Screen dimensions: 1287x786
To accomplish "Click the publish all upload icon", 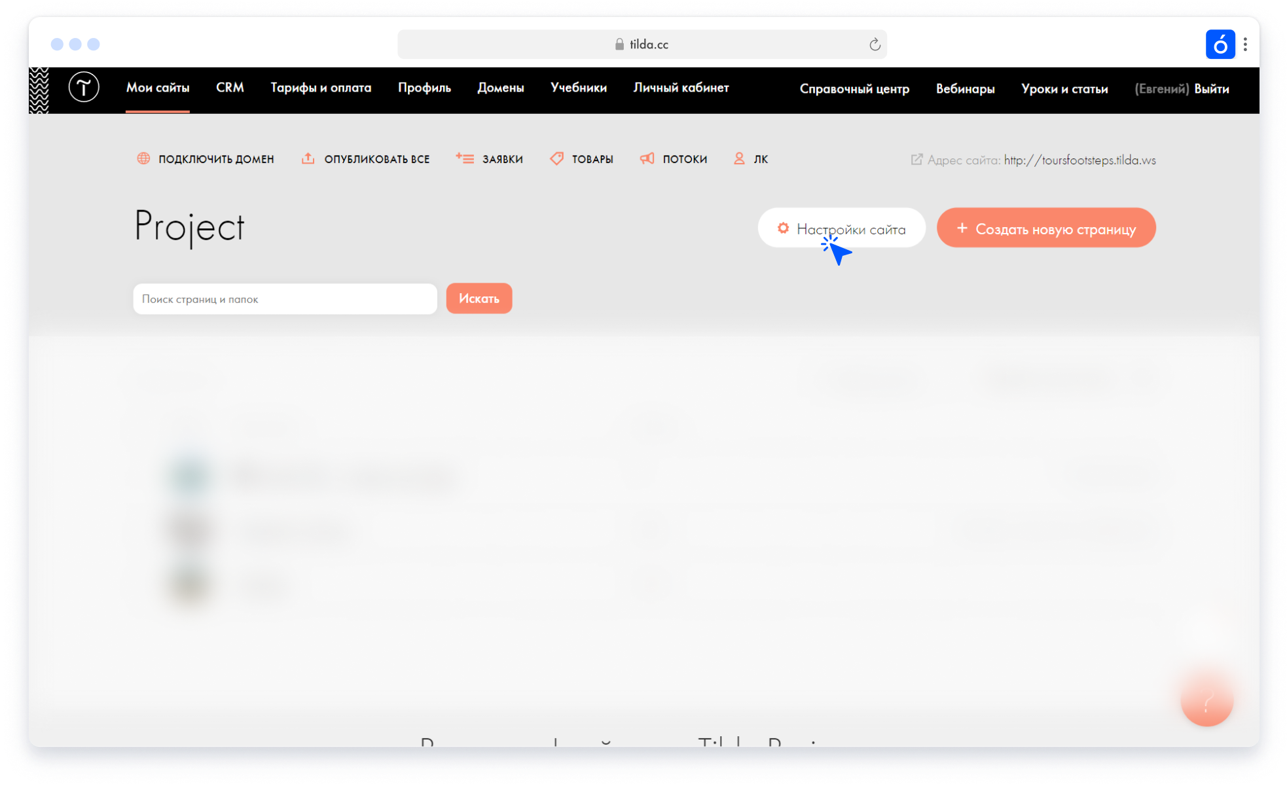I will [308, 158].
